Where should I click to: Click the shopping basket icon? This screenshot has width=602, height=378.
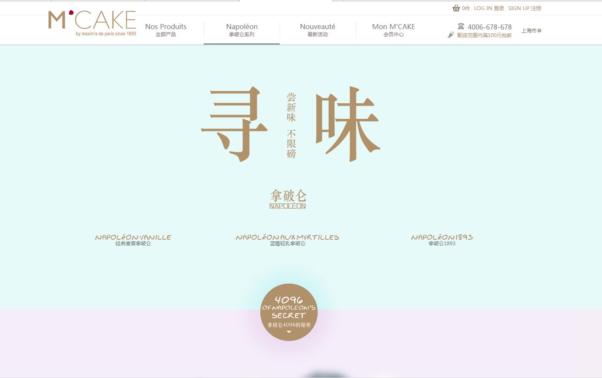click(456, 8)
